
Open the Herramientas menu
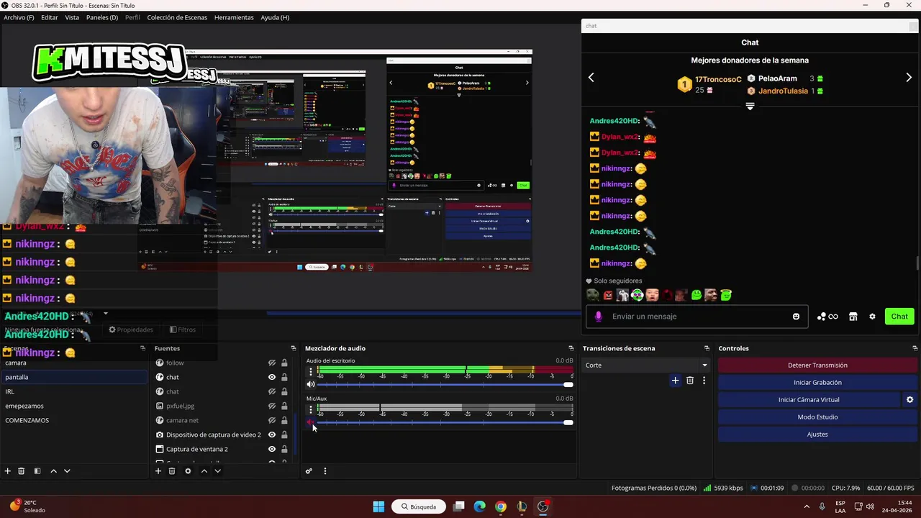[x=234, y=17]
